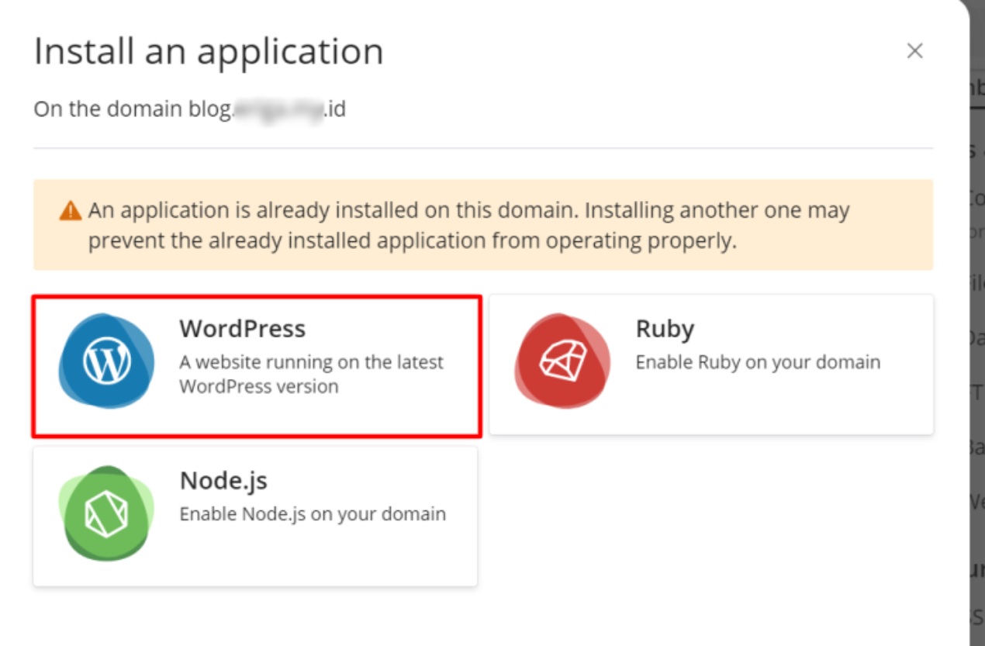Click the already installed application warning text
985x646 pixels.
pos(468,225)
